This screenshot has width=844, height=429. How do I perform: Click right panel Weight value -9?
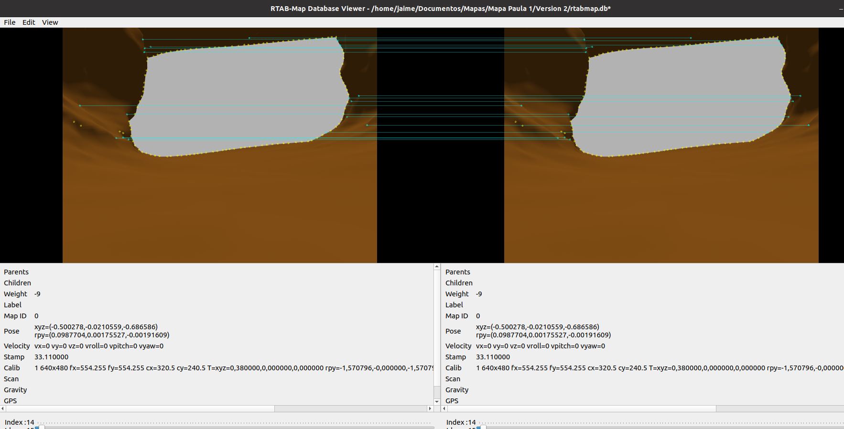pos(479,294)
